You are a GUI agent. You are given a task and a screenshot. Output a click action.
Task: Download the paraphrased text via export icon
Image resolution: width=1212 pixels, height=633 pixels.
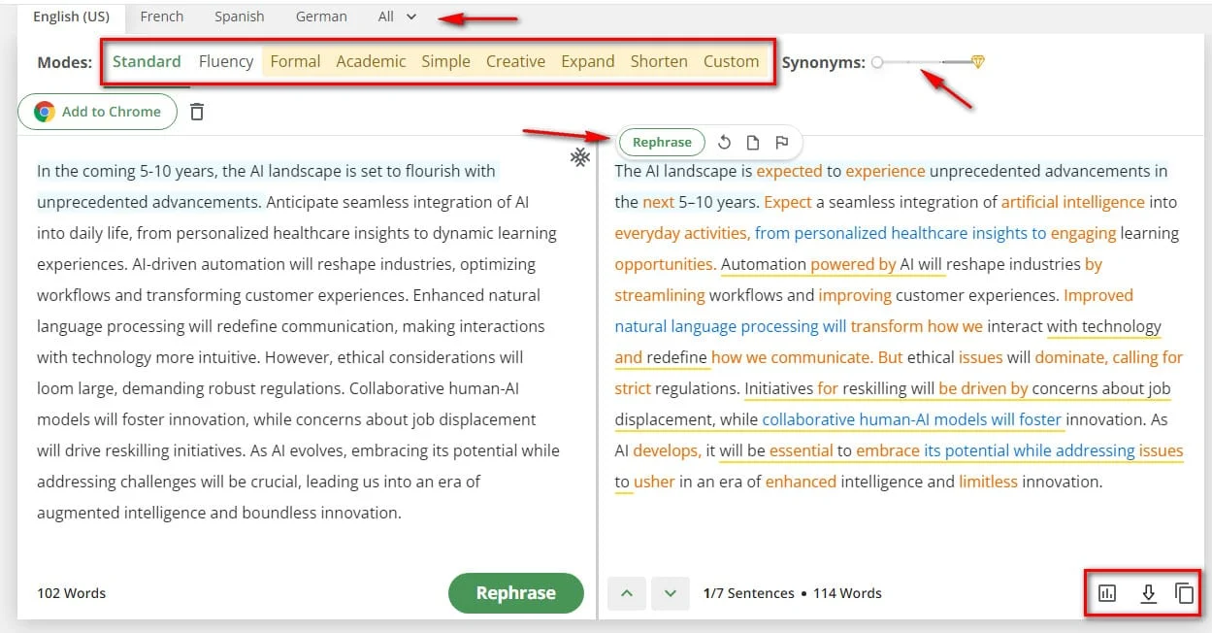(1148, 593)
